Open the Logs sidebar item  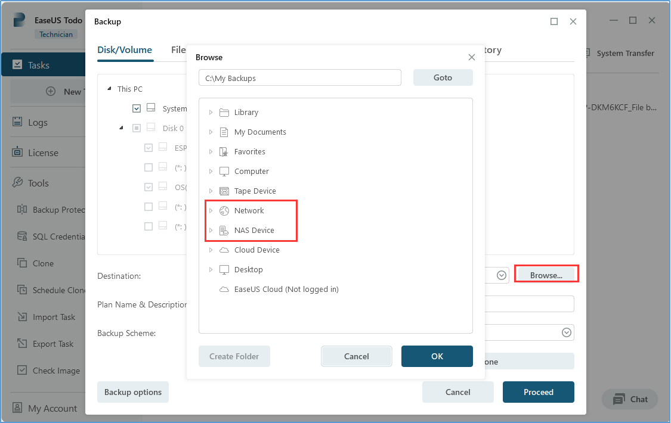[x=38, y=123]
